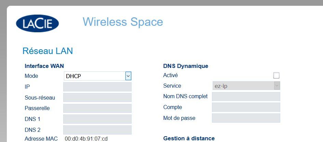
Task: Click the Adresse MAC label
Action: click(42, 139)
